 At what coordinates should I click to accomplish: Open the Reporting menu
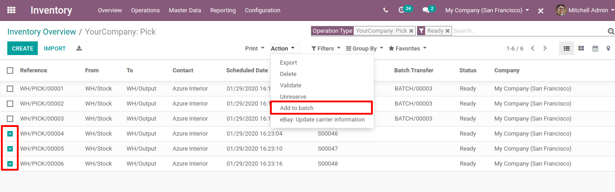pyautogui.click(x=223, y=10)
